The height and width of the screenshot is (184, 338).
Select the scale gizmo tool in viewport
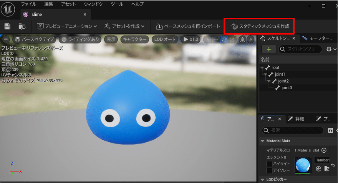click(x=232, y=40)
